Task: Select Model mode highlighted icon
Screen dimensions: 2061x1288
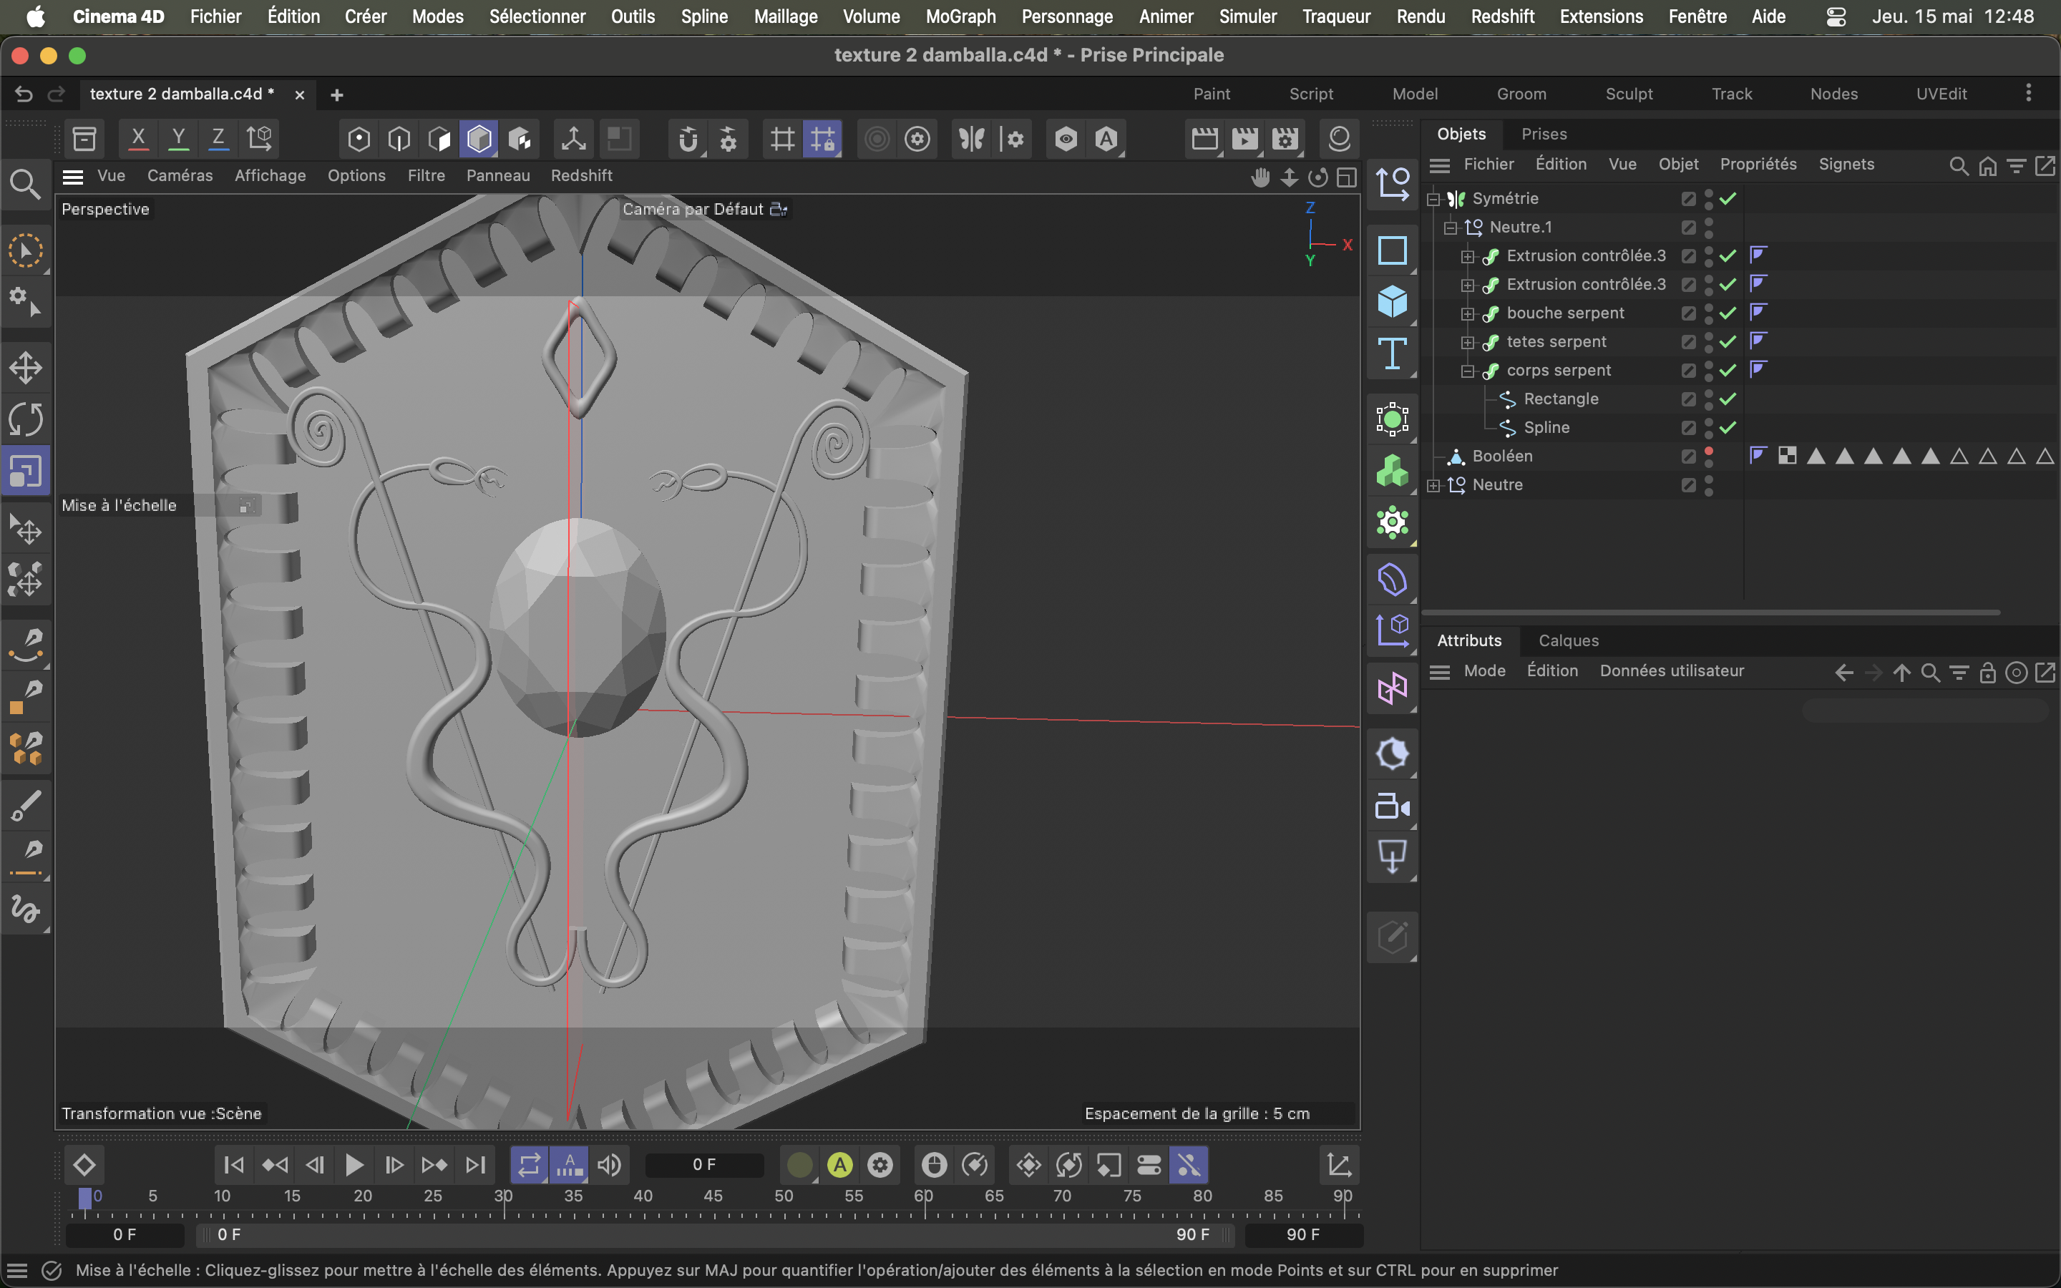Action: 479,139
